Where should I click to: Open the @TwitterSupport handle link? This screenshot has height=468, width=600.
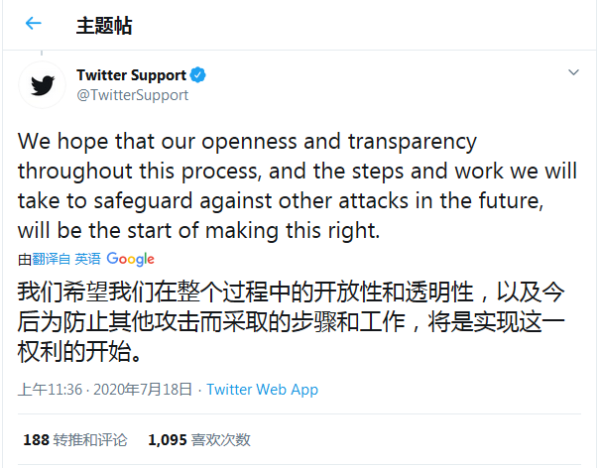(x=132, y=95)
